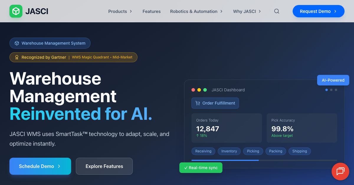Image resolution: width=354 pixels, height=185 pixels.
Task: Expand the Products menu
Action: (x=120, y=11)
